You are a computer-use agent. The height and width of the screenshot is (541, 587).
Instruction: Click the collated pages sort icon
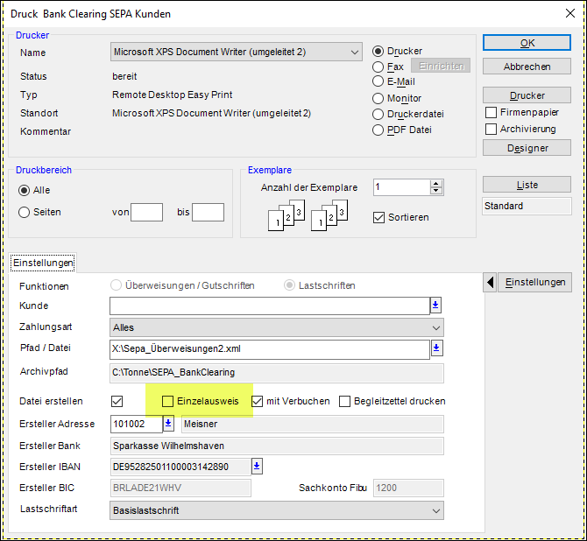click(x=331, y=214)
